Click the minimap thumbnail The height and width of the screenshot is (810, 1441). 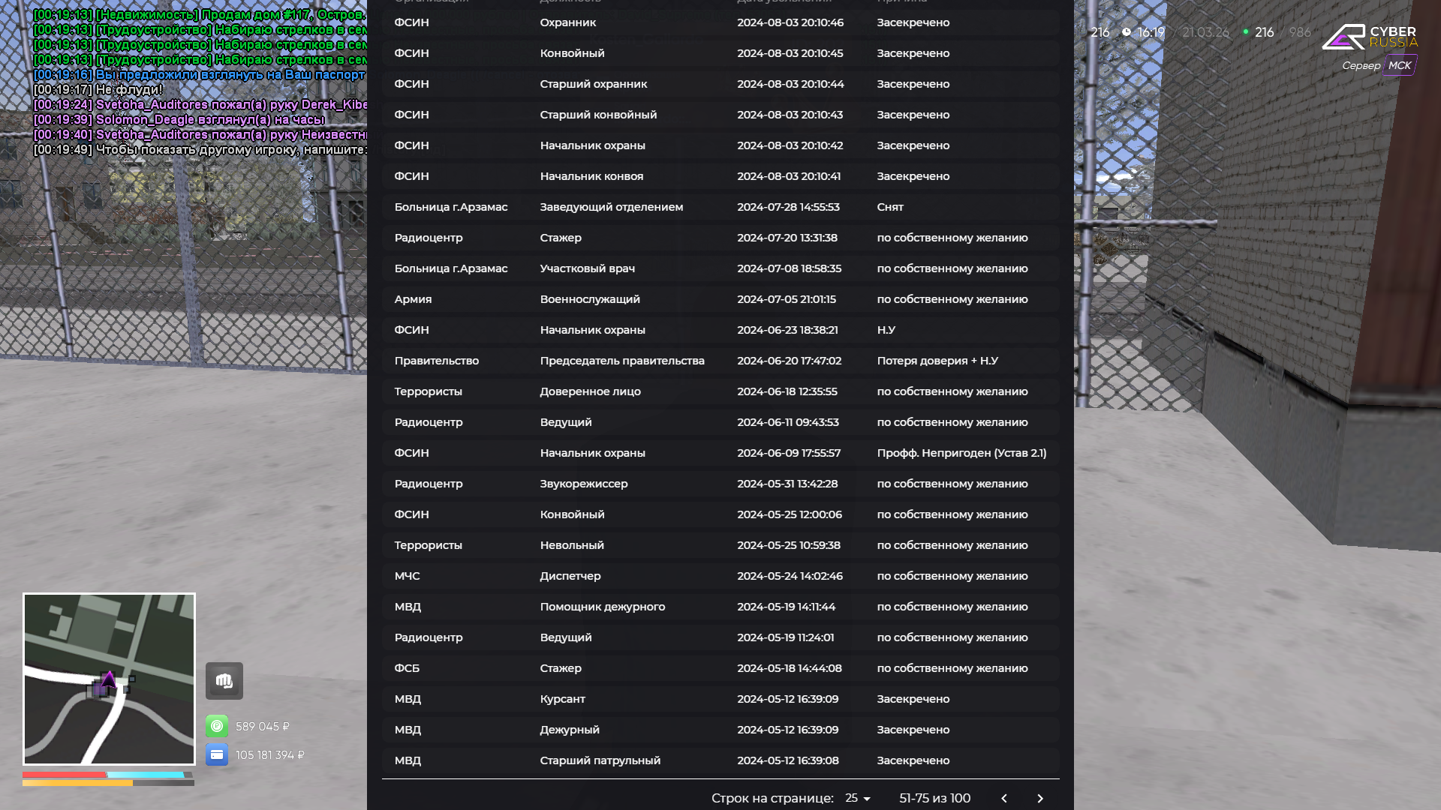click(109, 679)
